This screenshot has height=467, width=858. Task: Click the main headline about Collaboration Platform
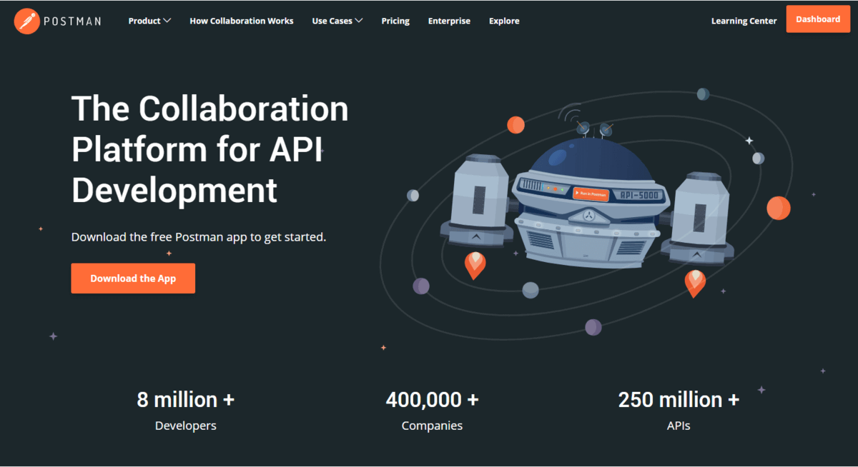click(210, 150)
